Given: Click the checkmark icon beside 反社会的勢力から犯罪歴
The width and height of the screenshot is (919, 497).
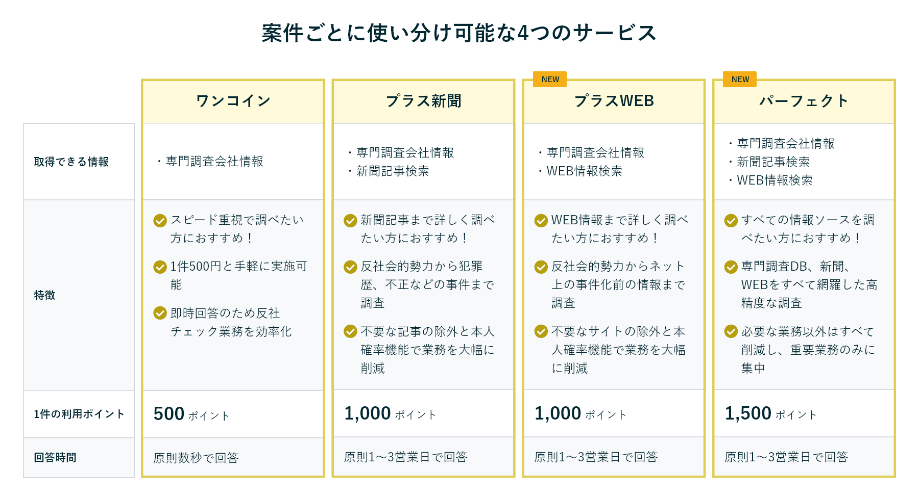Looking at the screenshot, I should [x=350, y=267].
